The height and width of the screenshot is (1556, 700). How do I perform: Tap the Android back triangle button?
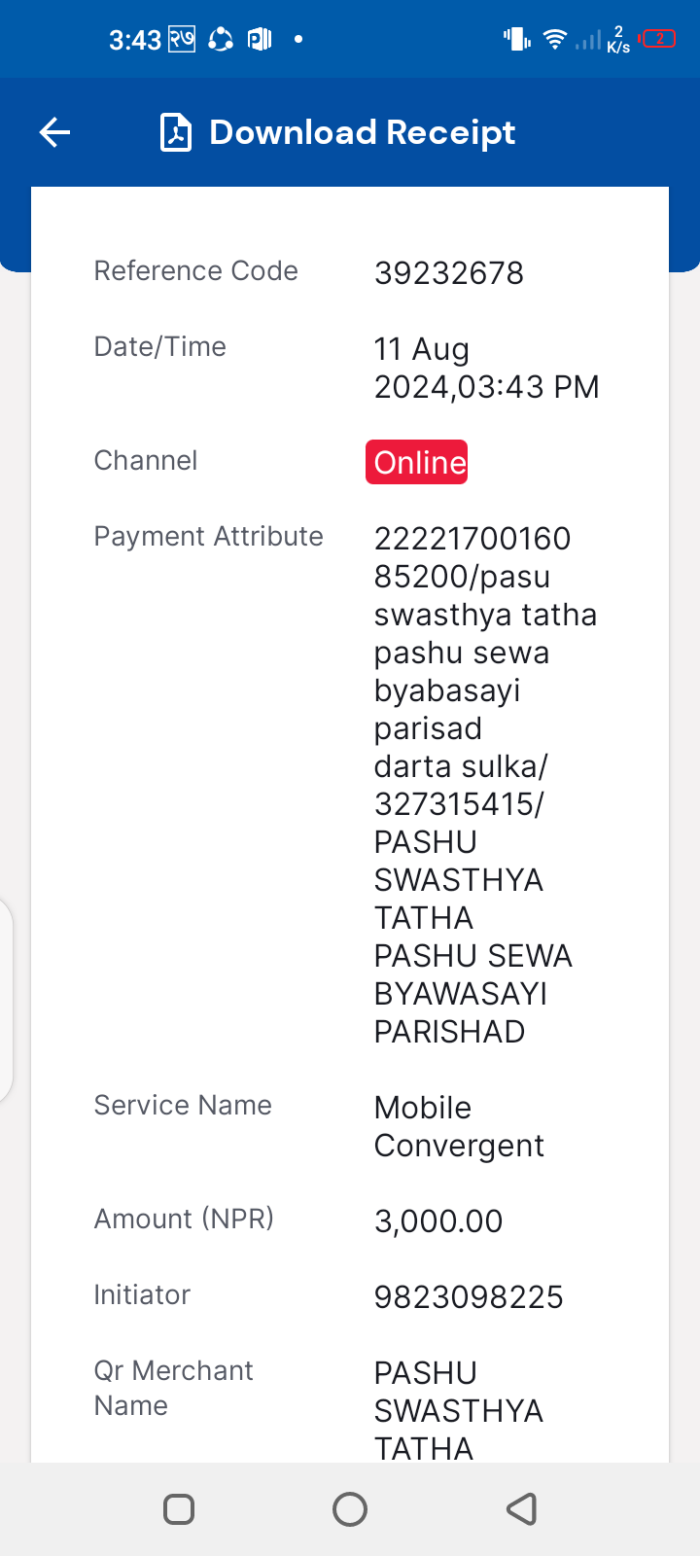(522, 1509)
